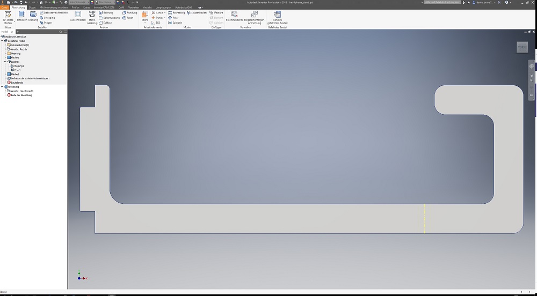Open the Umgebungen ribbon tab

click(x=163, y=7)
